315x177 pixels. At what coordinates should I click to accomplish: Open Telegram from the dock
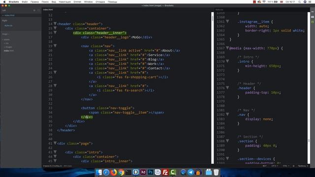(190, 172)
